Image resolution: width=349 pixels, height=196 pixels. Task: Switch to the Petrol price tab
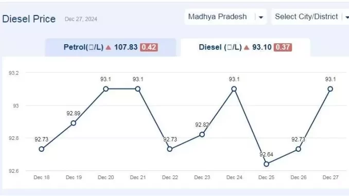tap(111, 47)
